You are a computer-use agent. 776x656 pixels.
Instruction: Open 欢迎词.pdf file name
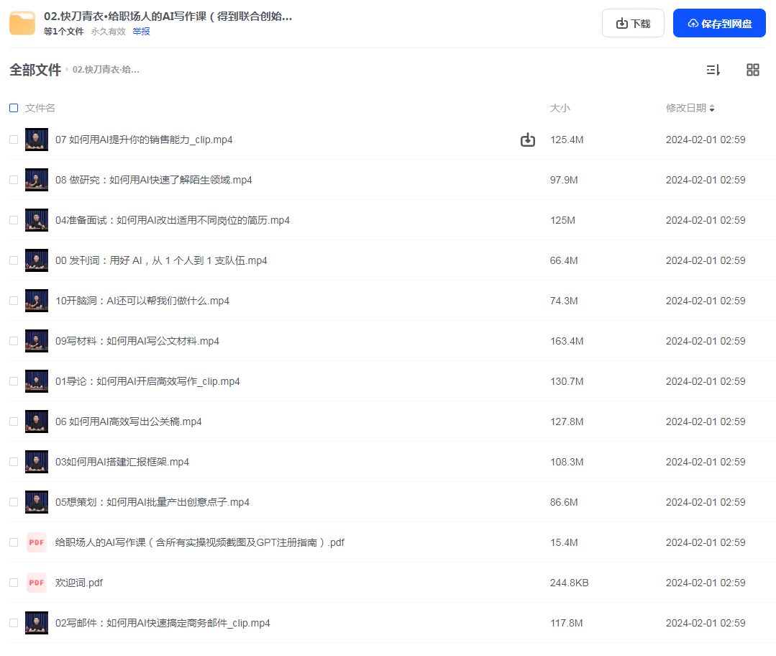79,583
